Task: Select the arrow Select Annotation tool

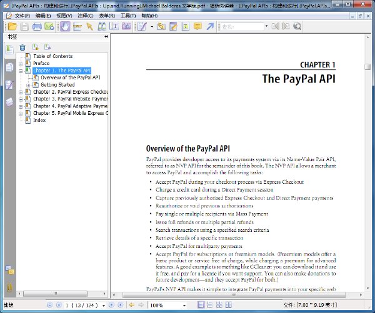Action: tap(90, 26)
